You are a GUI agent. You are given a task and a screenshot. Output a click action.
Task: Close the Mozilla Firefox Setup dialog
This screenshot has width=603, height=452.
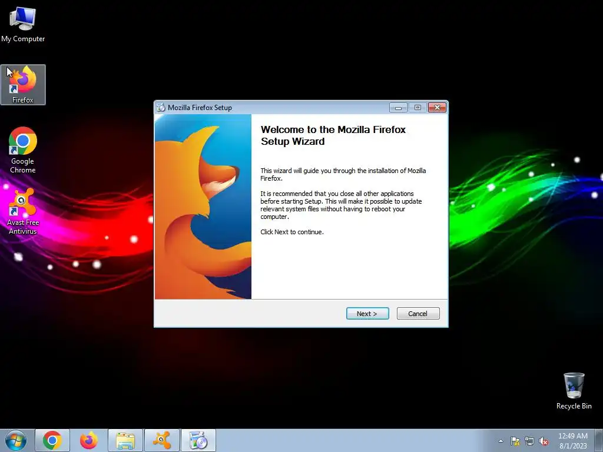(x=437, y=108)
